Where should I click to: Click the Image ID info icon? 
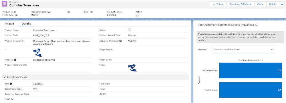click(x=15, y=59)
